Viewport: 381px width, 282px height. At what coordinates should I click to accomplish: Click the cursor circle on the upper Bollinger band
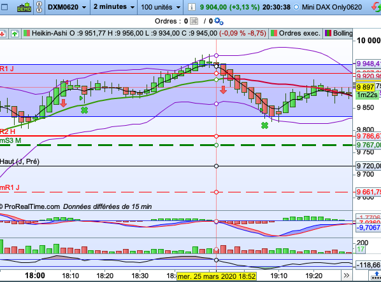(x=216, y=55)
